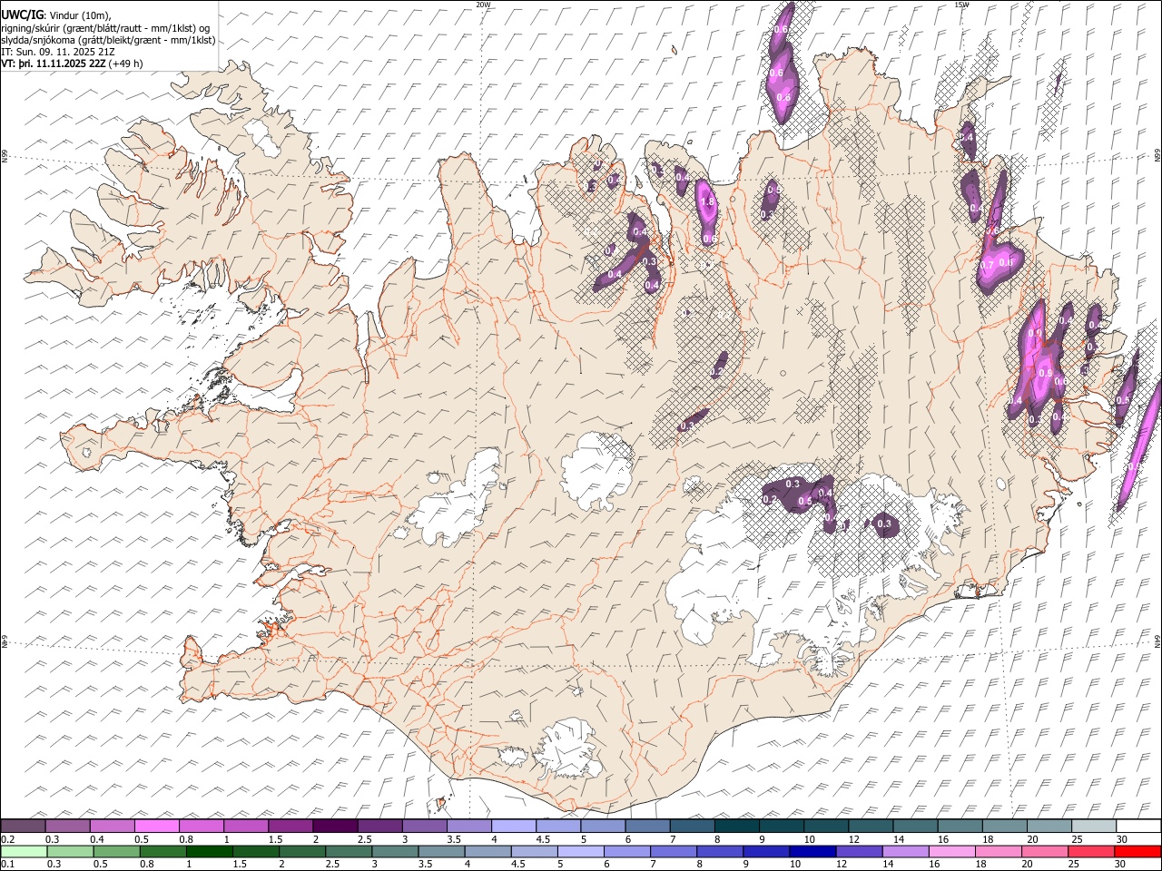The width and height of the screenshot is (1162, 871).
Task: Click the '20W' longitude label at the top
Action: (483, 5)
